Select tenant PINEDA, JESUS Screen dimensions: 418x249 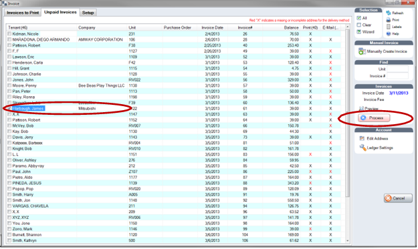click(x=27, y=183)
